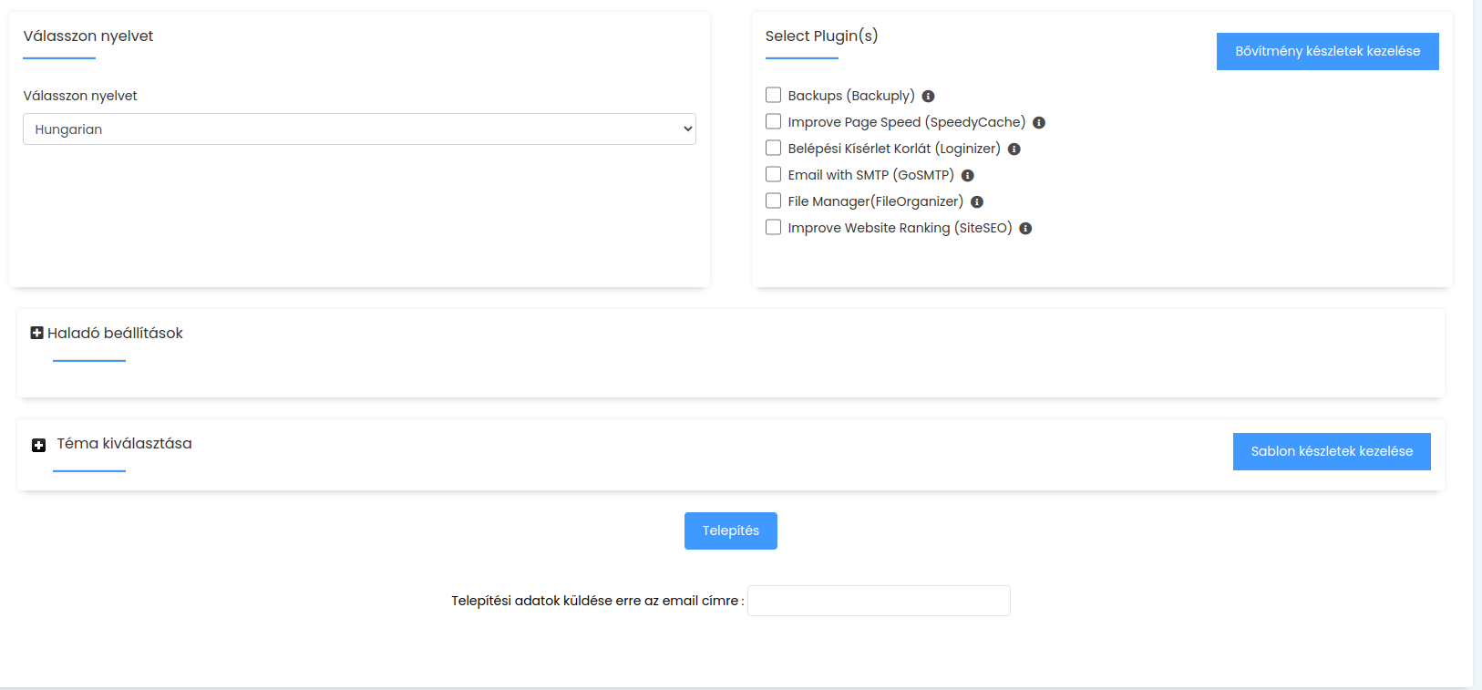Enable the Backups (Backuply) checkbox
The width and height of the screenshot is (1482, 690).
click(773, 95)
